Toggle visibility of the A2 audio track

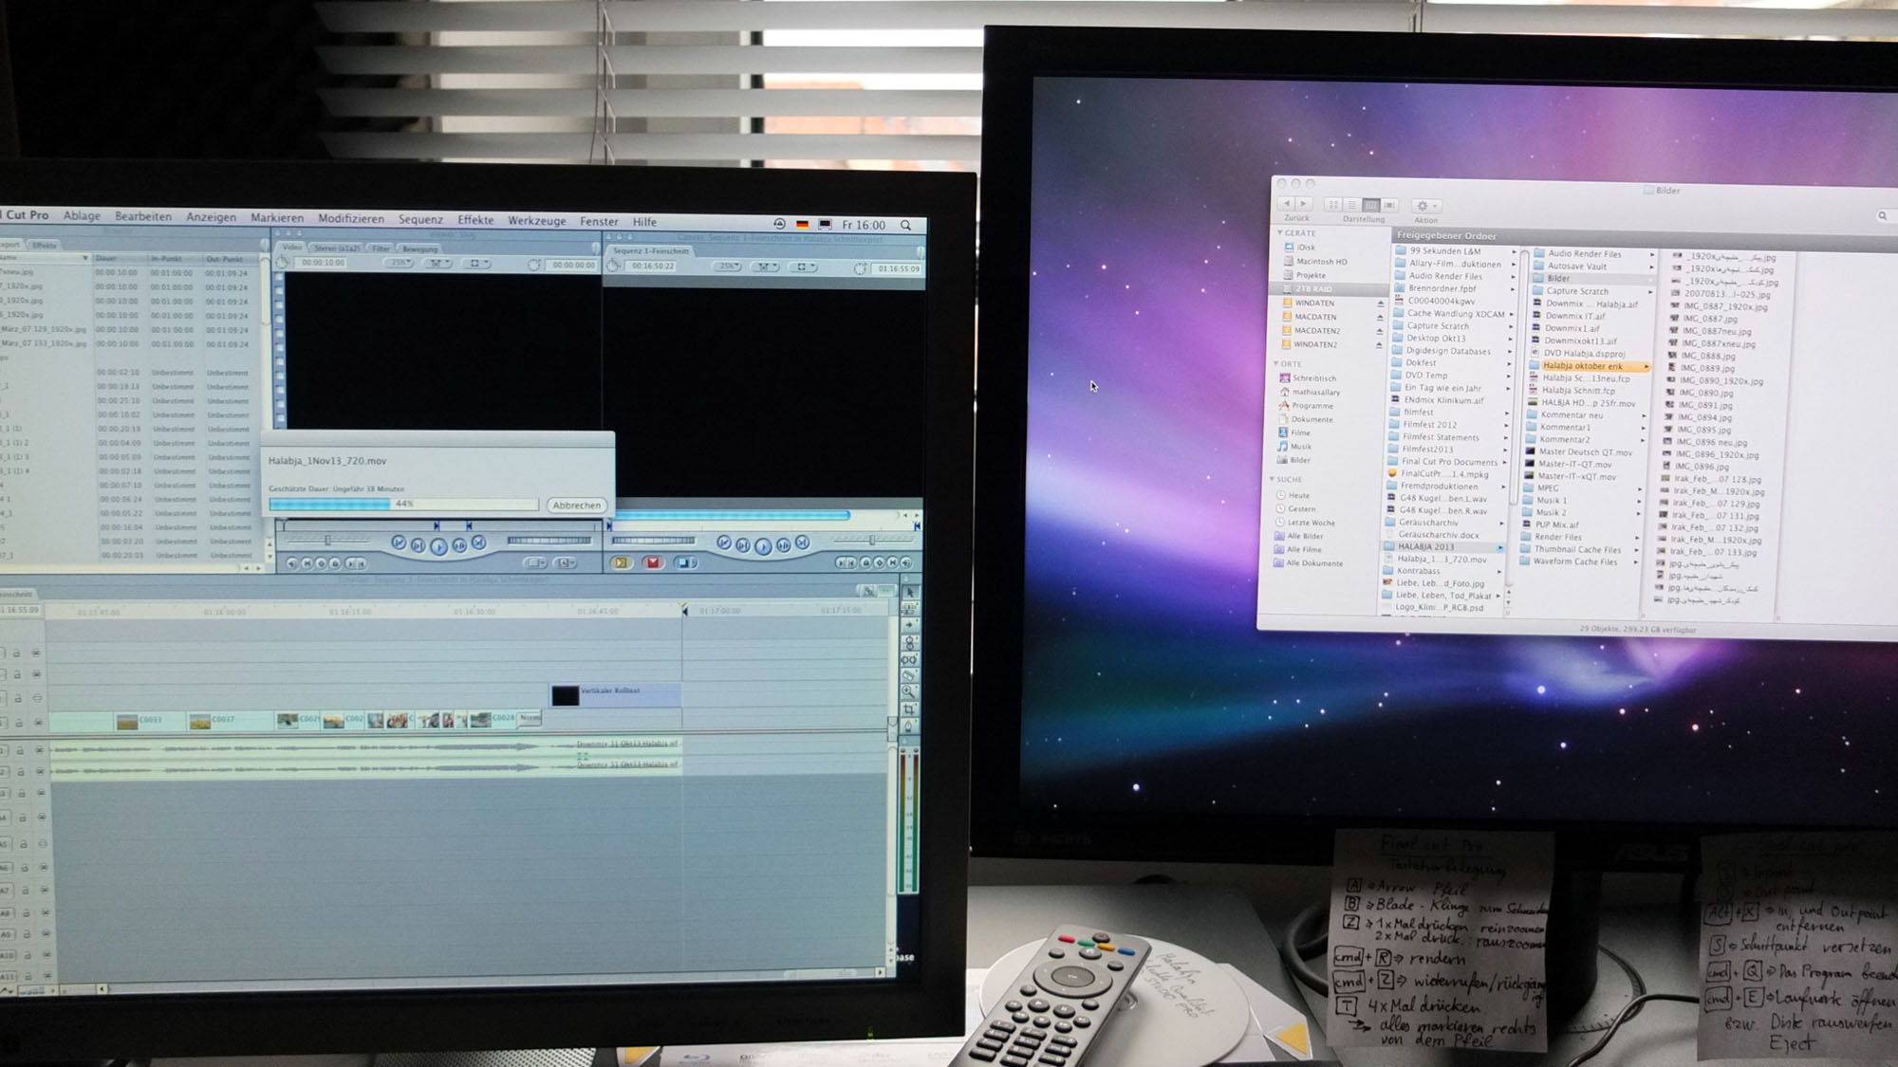(39, 770)
